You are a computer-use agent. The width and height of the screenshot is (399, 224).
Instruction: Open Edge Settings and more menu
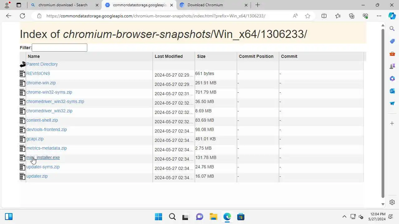(x=379, y=16)
